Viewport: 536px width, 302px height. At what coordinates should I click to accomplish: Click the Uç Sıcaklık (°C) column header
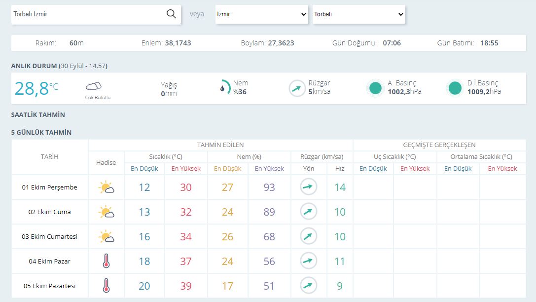pos(395,156)
